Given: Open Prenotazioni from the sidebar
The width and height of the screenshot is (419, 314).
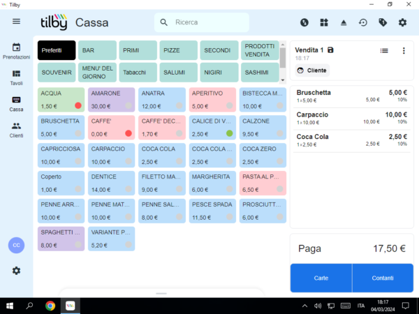Looking at the screenshot, I should (16, 51).
